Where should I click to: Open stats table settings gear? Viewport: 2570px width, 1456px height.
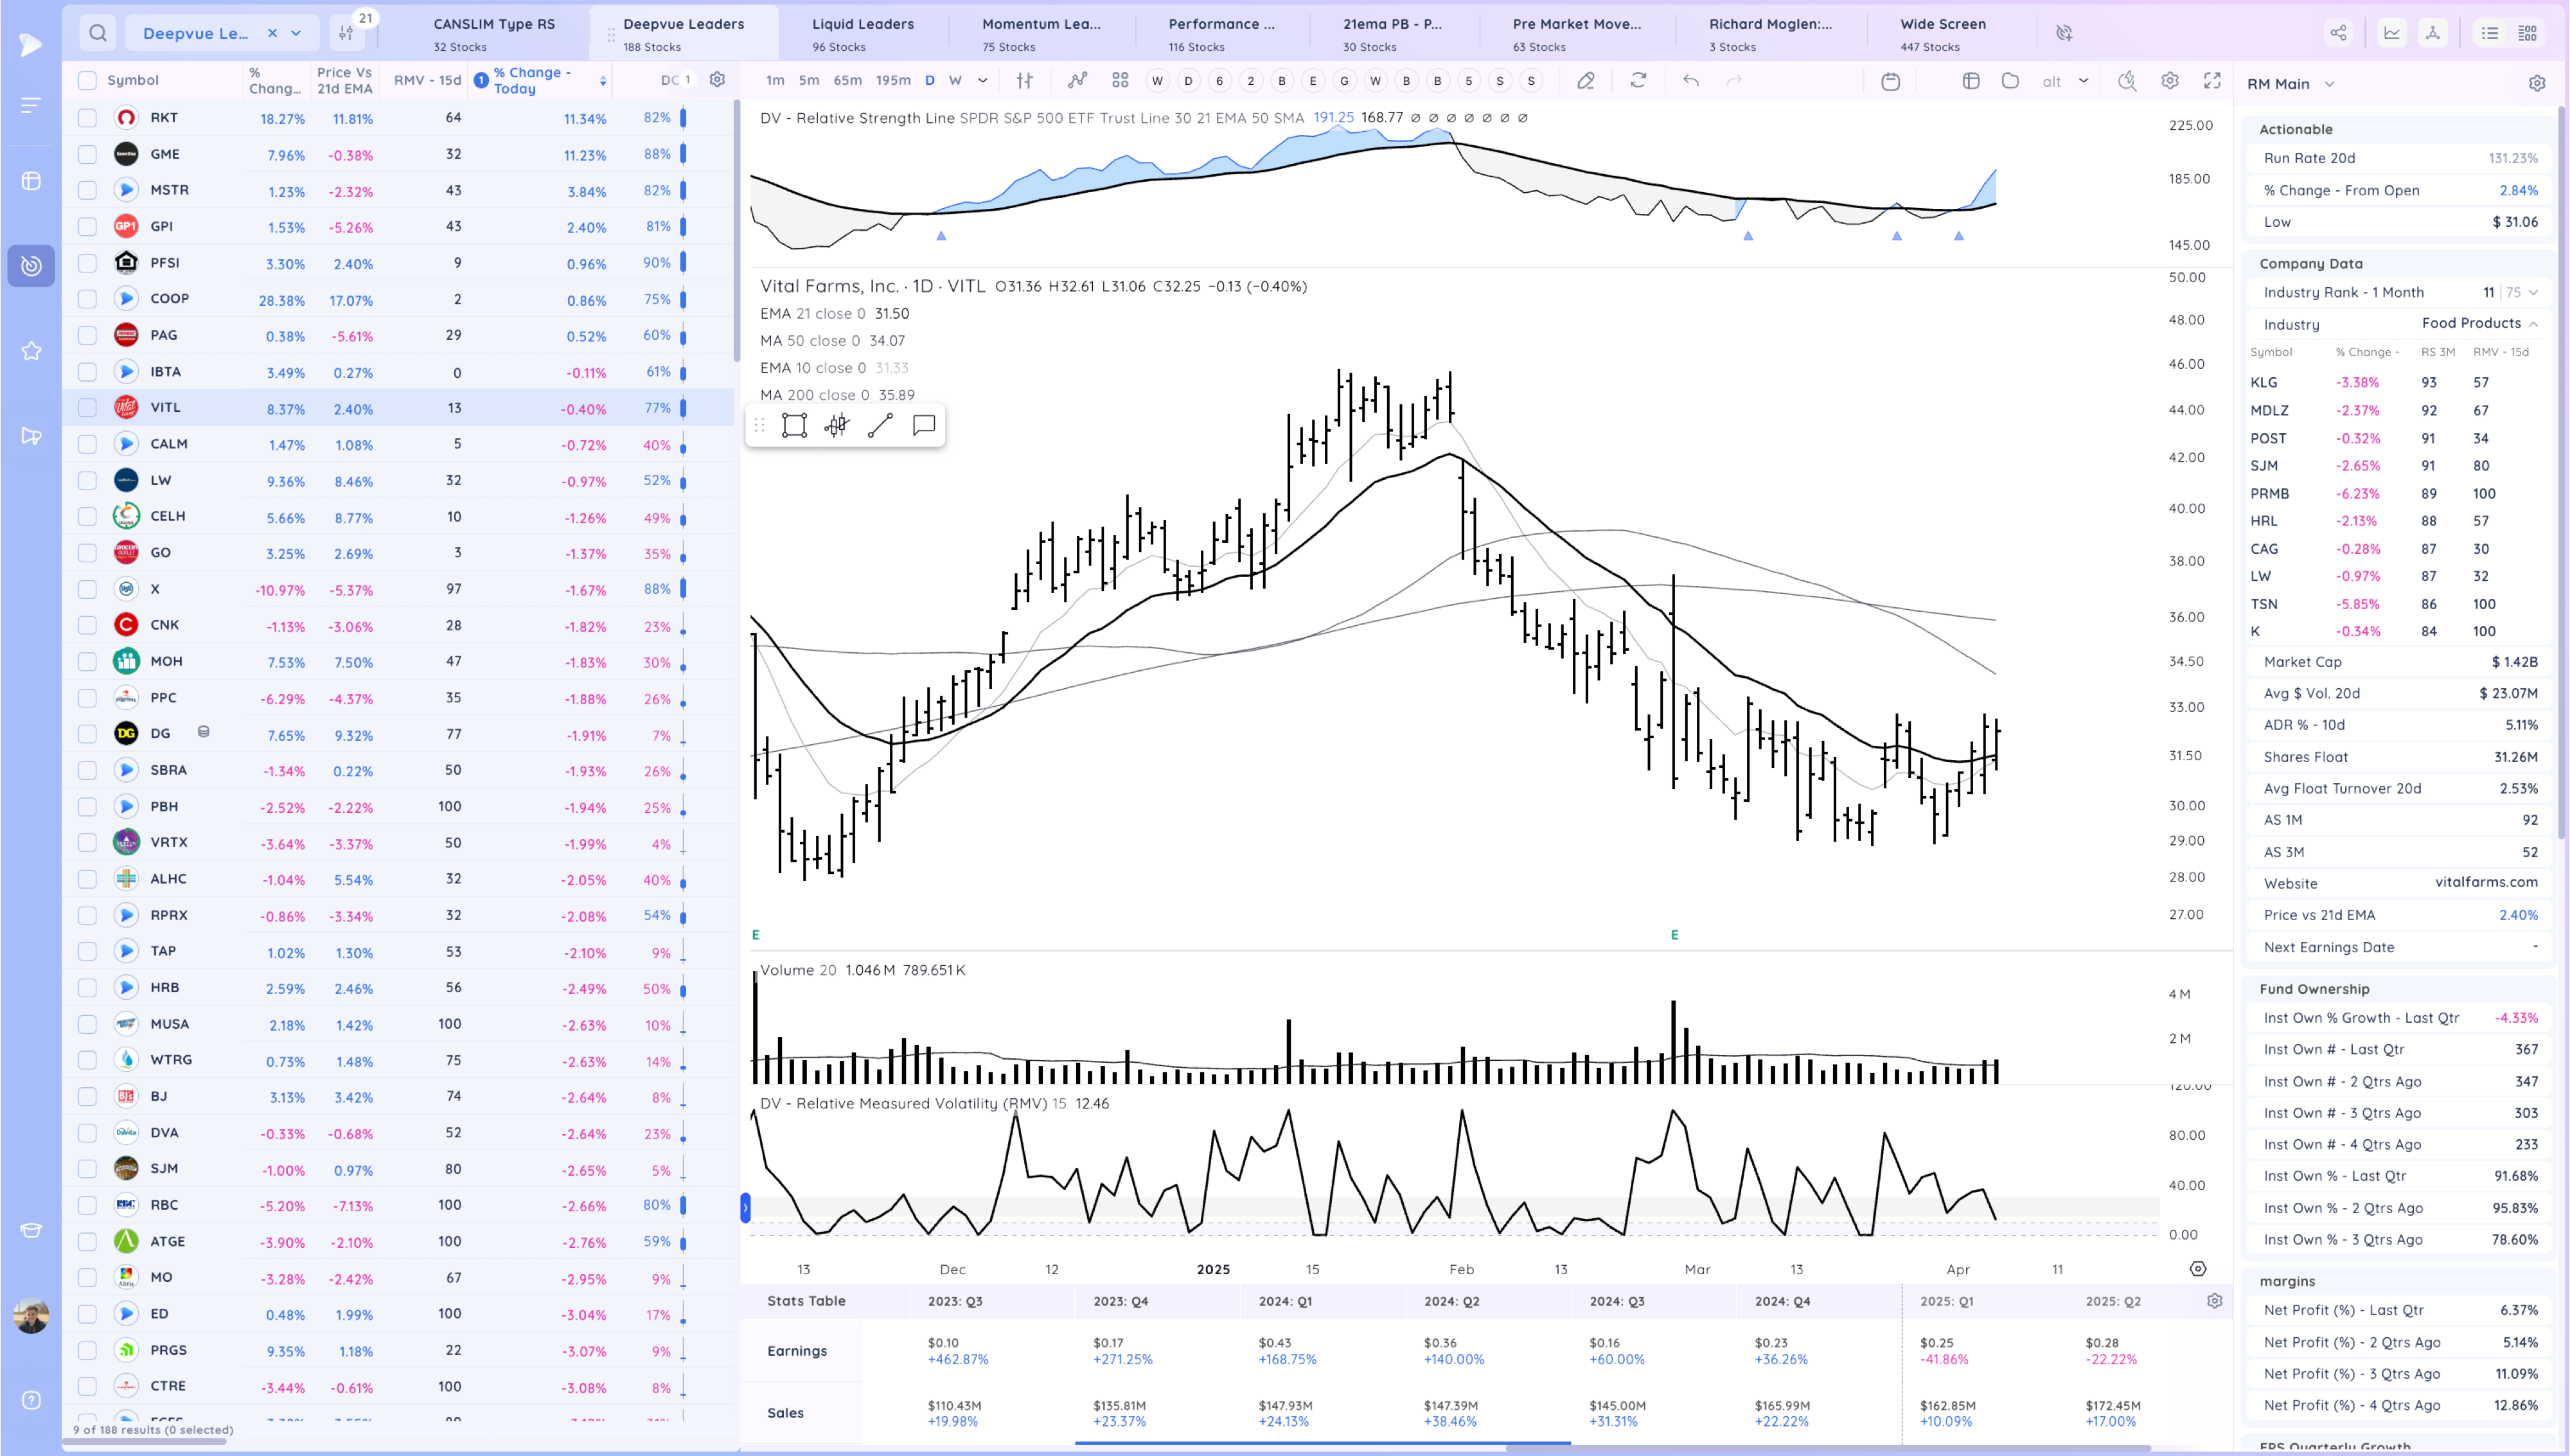pos(2214,1301)
